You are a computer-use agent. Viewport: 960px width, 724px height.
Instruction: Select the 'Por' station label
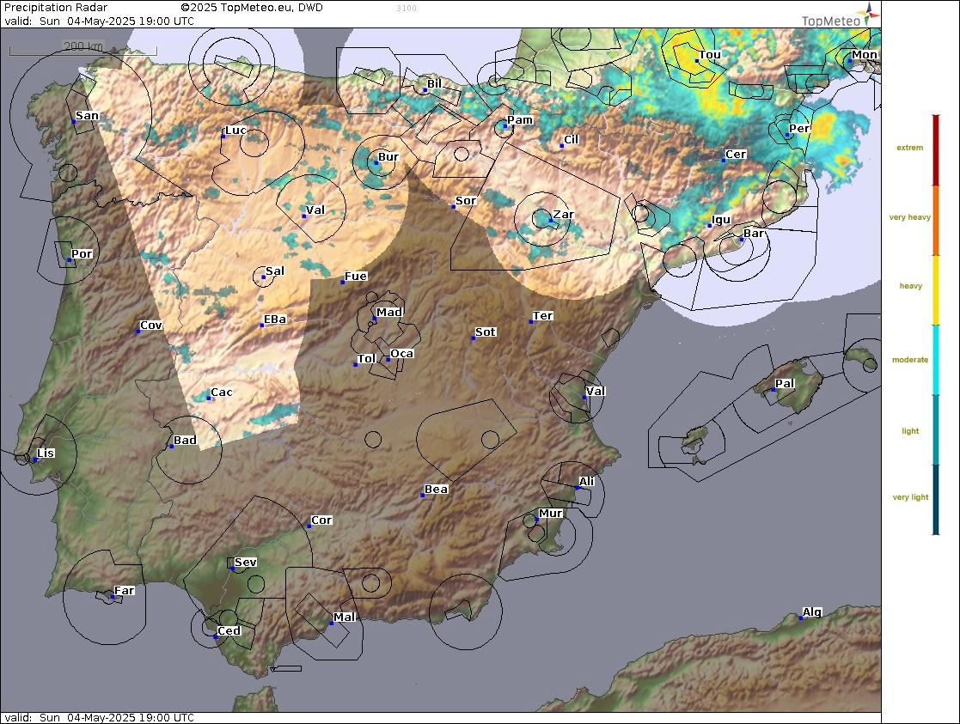coord(82,254)
